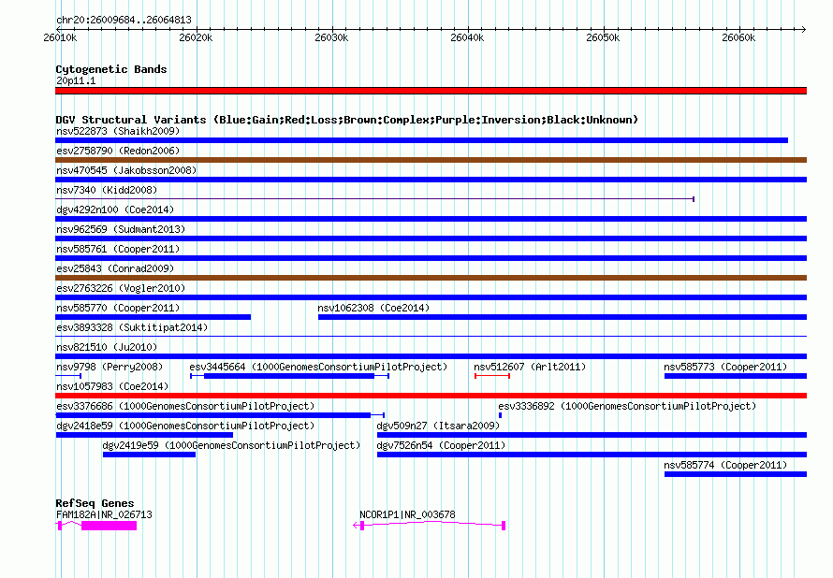Click the chr20:26009684..26064813 coordinates text
The image size is (833, 578).
pos(124,20)
